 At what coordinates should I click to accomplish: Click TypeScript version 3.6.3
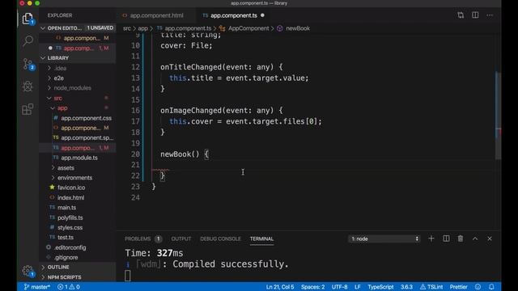pyautogui.click(x=406, y=287)
